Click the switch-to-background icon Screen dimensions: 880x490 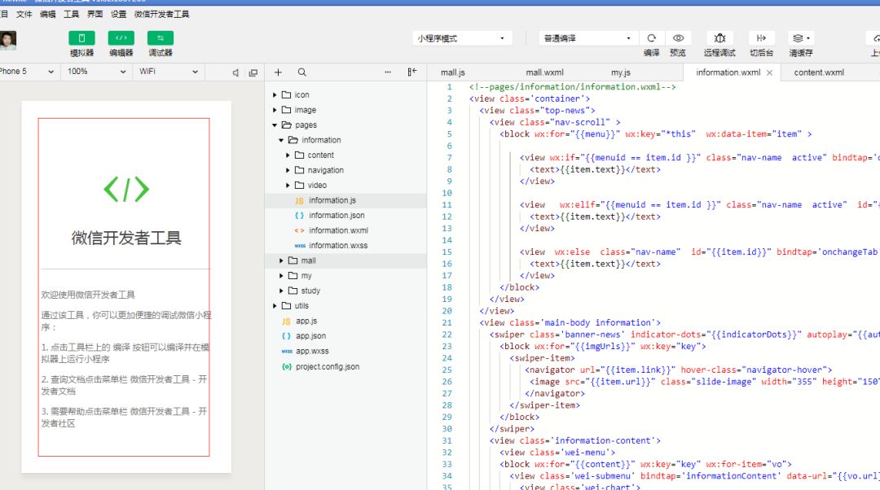tap(762, 38)
